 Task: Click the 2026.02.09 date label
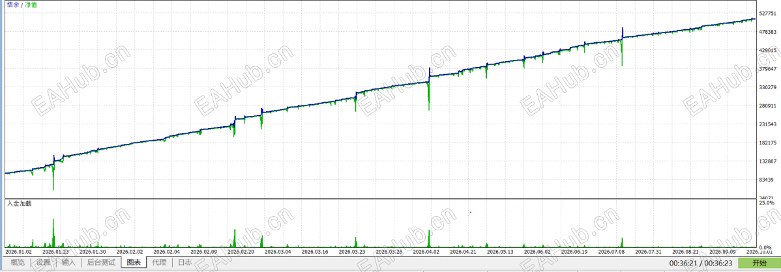pyautogui.click(x=204, y=252)
